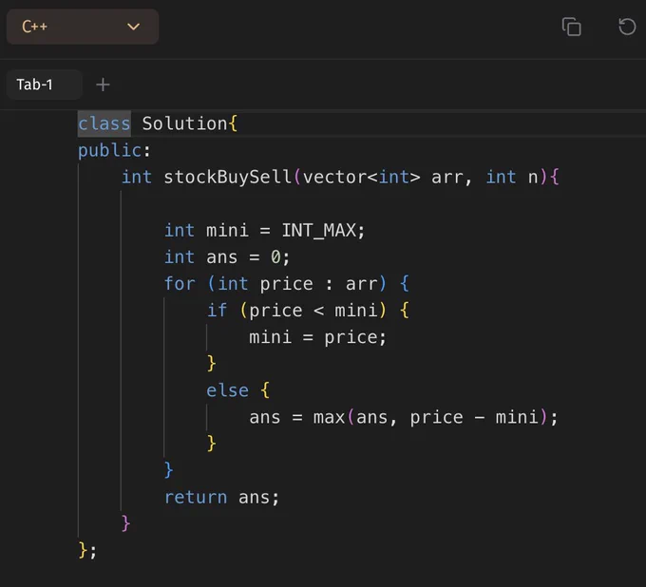Viewport: 646px width, 587px height.
Task: Click the 'if' keyword in condition line
Action: 218,311
